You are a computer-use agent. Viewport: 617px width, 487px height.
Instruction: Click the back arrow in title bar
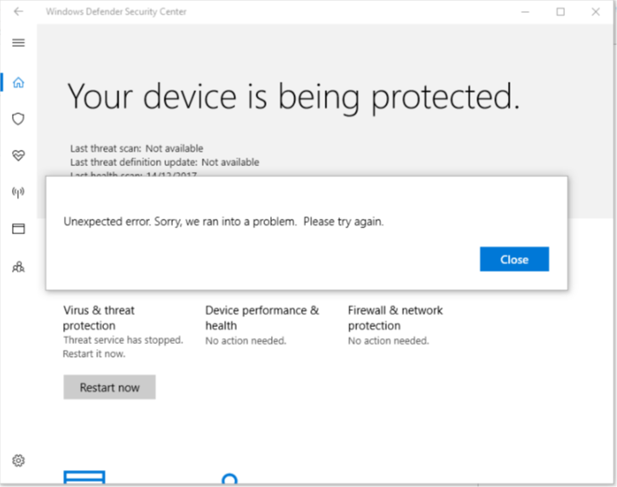click(19, 12)
